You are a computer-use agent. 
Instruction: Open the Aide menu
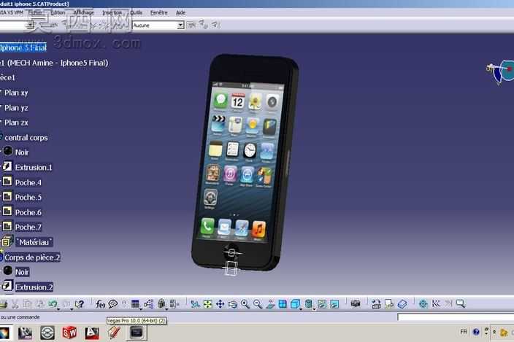[180, 12]
